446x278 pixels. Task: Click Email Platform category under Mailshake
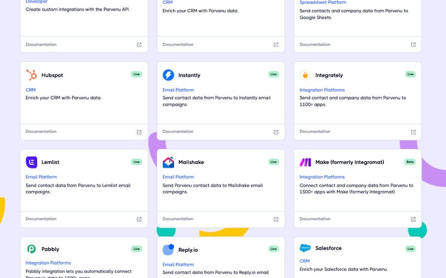click(x=178, y=177)
